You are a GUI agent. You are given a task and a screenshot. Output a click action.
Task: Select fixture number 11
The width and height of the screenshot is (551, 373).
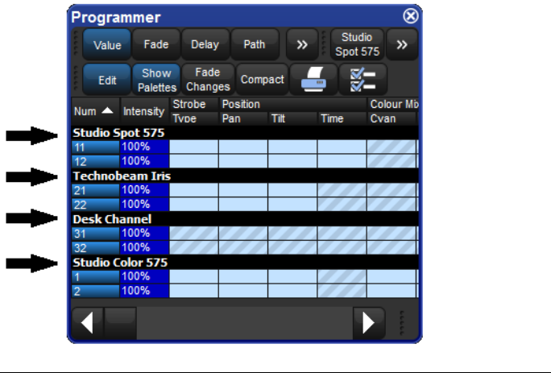pos(96,147)
